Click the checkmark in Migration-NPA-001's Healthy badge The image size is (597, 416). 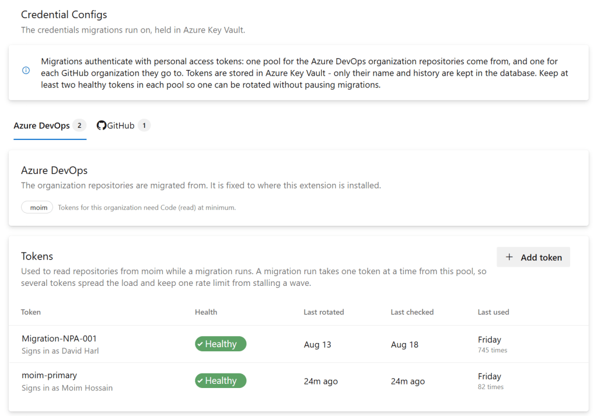coord(200,344)
